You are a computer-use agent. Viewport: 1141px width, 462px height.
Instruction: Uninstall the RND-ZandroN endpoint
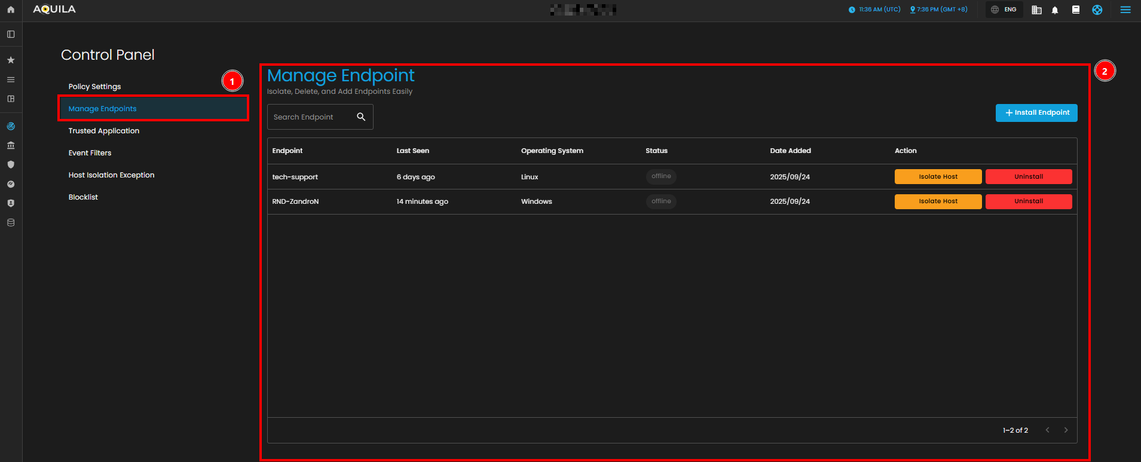1028,201
